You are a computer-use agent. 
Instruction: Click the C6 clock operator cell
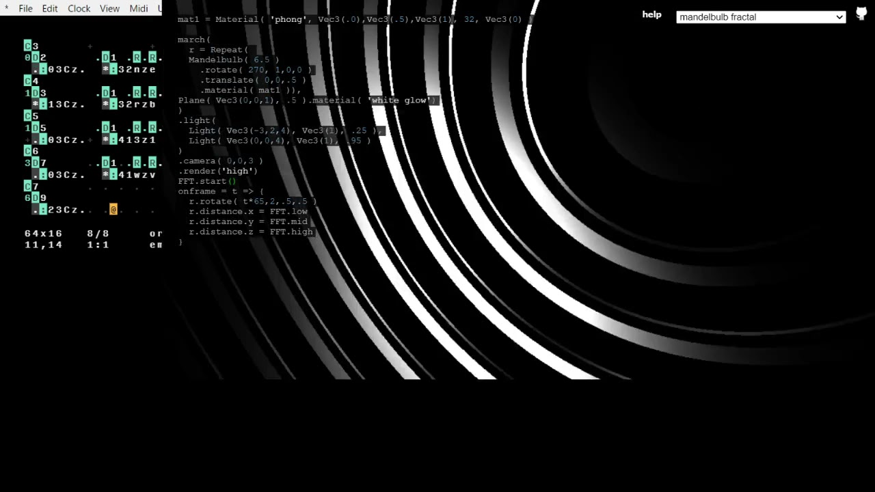tap(31, 151)
